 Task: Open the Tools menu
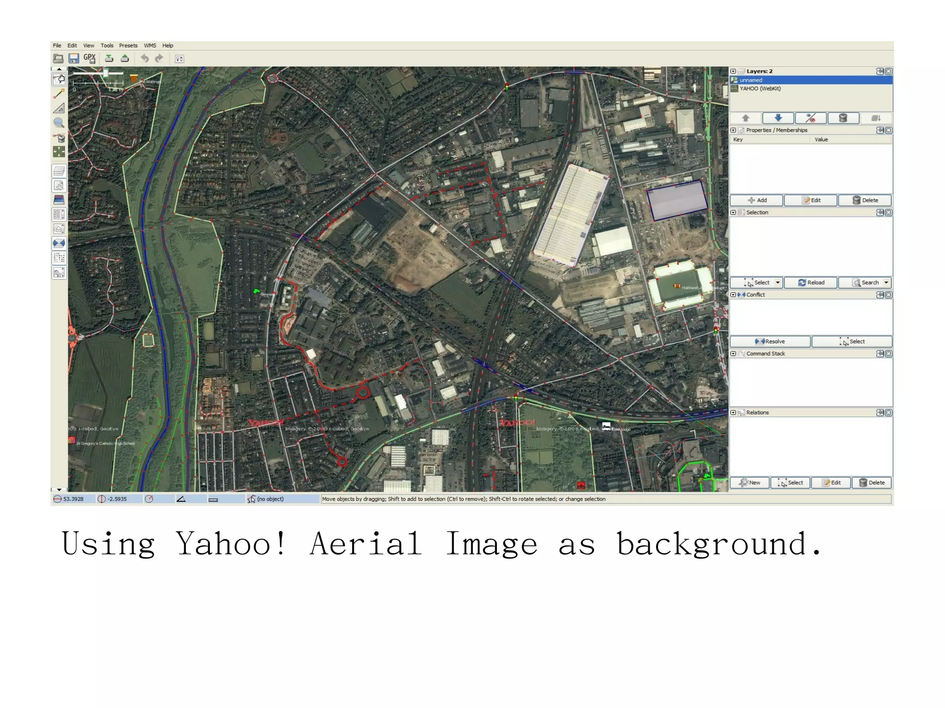(x=107, y=46)
